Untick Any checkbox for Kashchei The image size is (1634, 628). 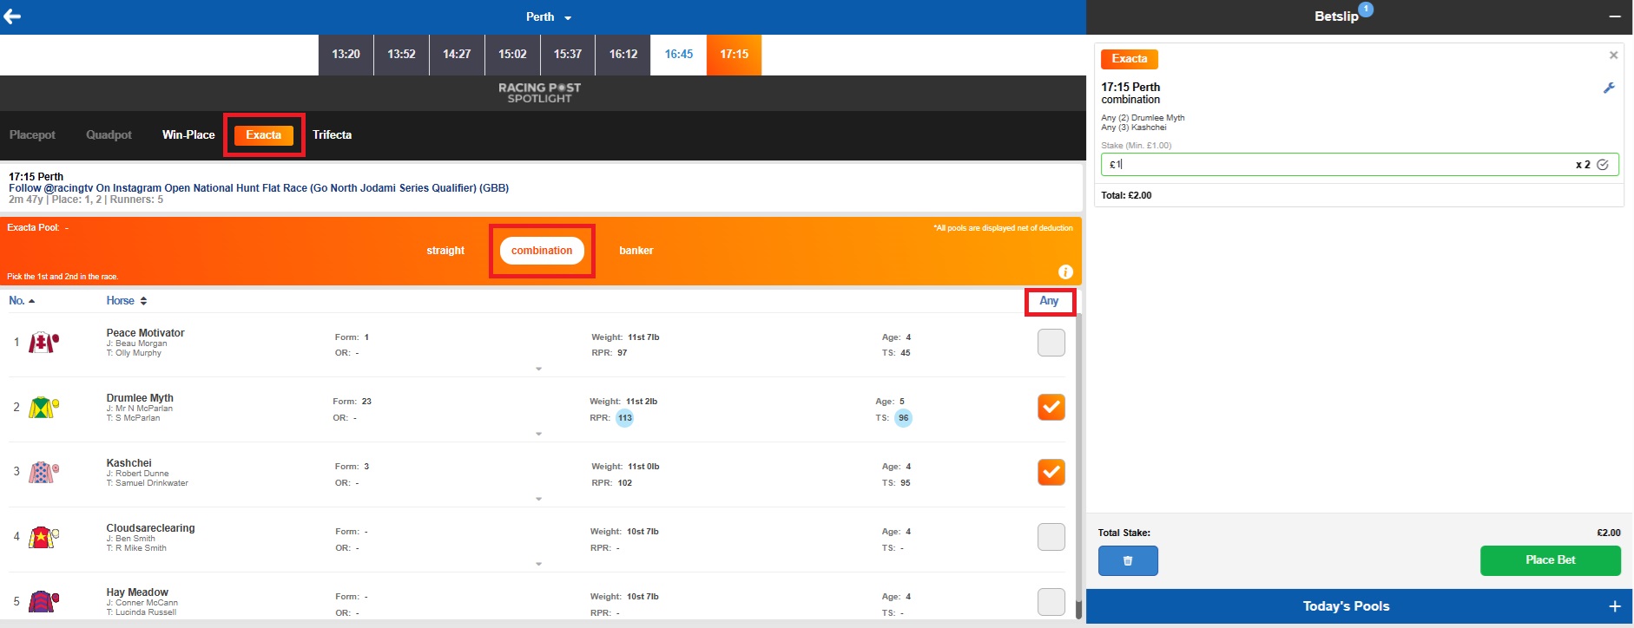[1051, 472]
